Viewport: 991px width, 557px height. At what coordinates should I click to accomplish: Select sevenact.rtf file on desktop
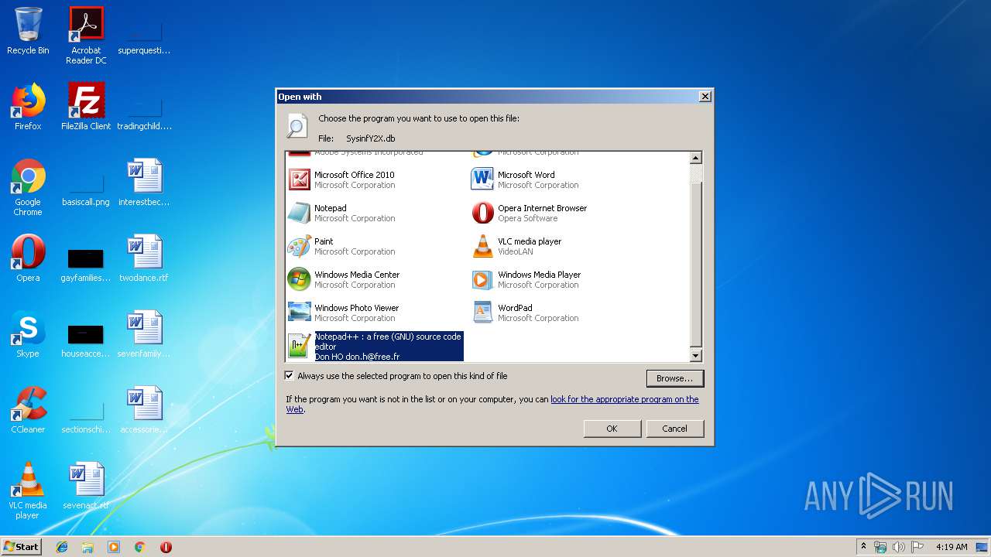(x=86, y=486)
